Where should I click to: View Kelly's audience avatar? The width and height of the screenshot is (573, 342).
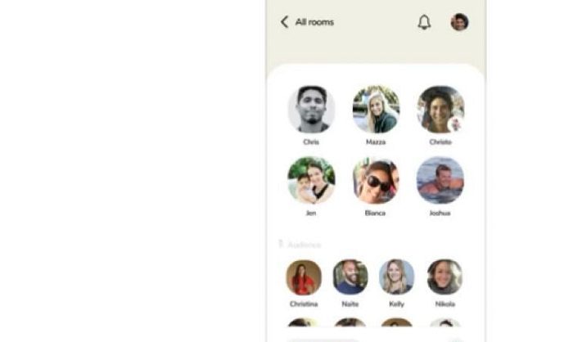point(396,277)
